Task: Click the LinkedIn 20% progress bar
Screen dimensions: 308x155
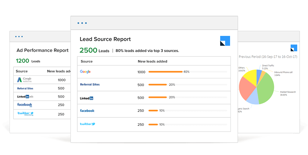Action: point(158,97)
